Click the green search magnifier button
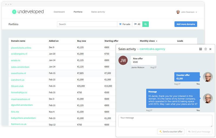 [x=146, y=24]
